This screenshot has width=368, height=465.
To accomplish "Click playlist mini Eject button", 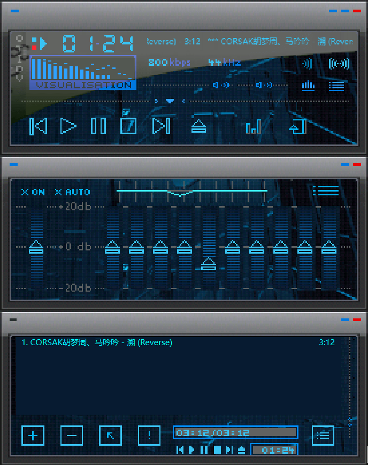I will point(242,450).
